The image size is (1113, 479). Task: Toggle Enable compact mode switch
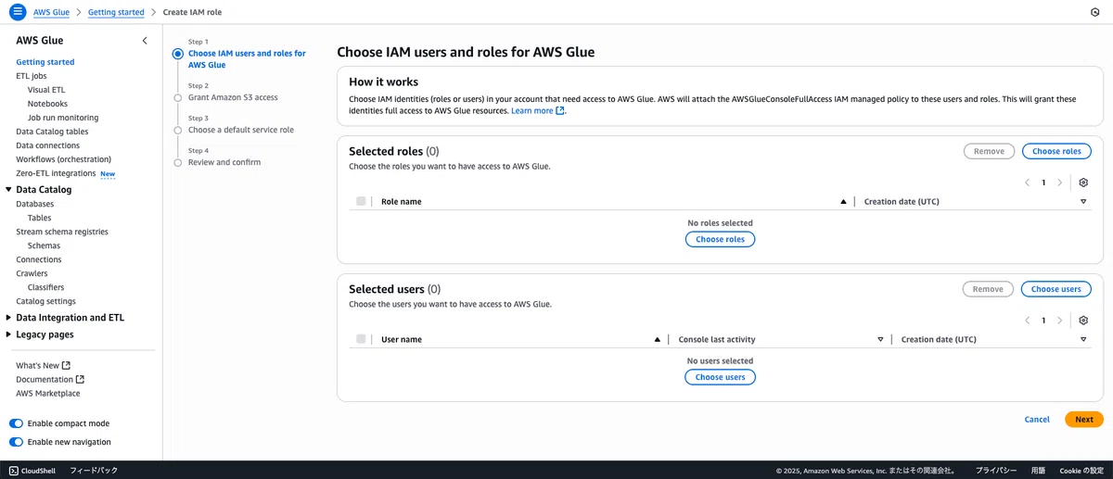(x=16, y=423)
